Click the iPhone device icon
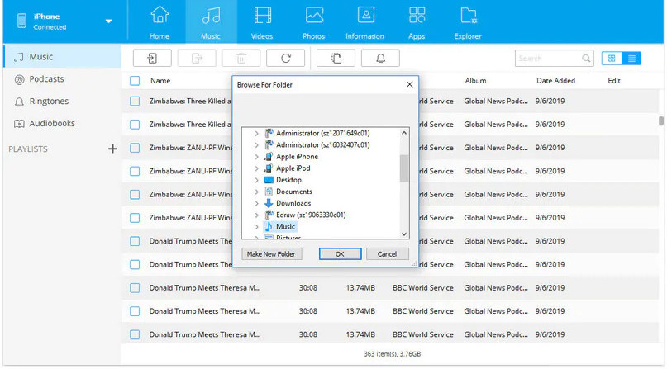Image resolution: width=667 pixels, height=369 pixels. pos(21,21)
